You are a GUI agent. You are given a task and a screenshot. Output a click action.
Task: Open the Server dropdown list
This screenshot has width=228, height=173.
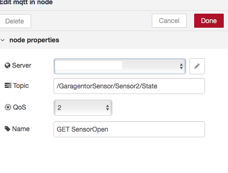click(120, 66)
